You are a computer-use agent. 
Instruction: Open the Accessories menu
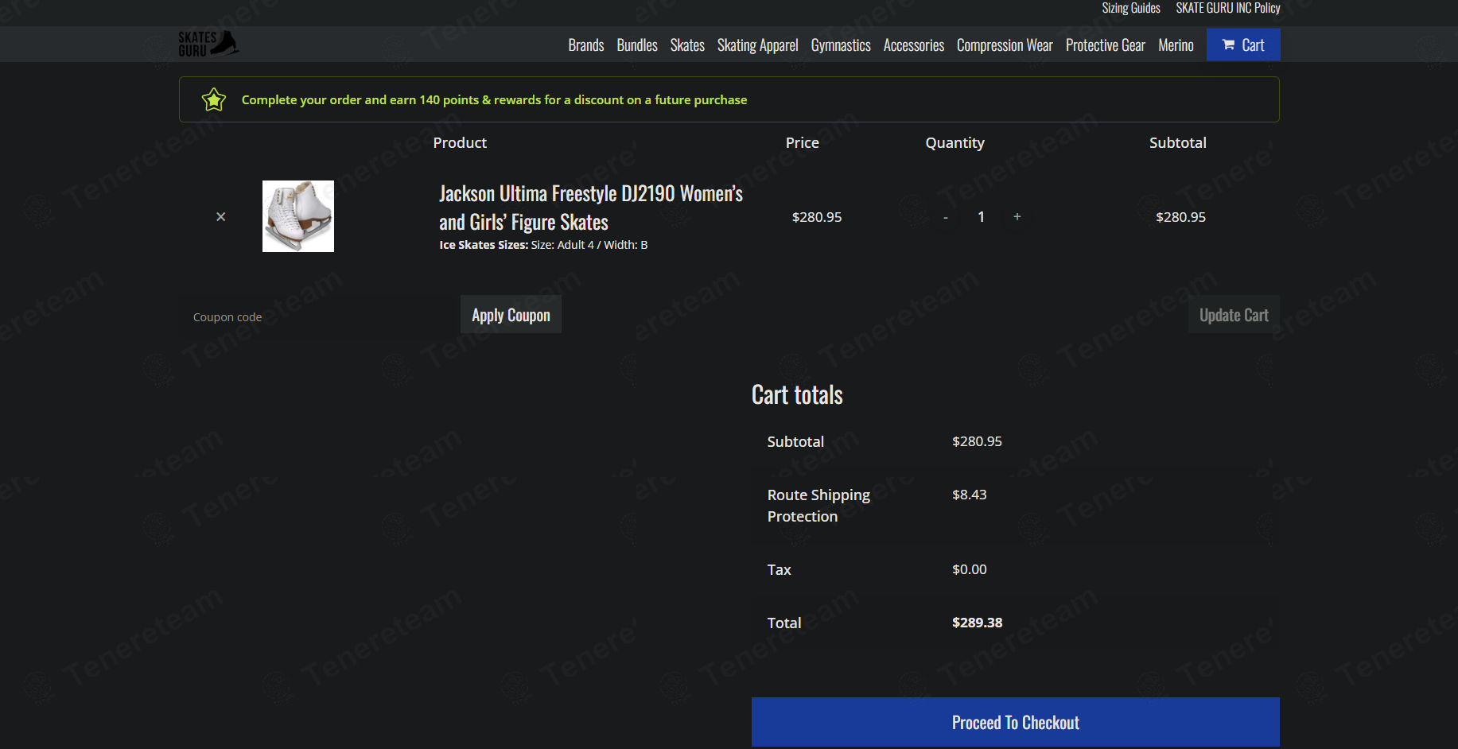tap(913, 45)
